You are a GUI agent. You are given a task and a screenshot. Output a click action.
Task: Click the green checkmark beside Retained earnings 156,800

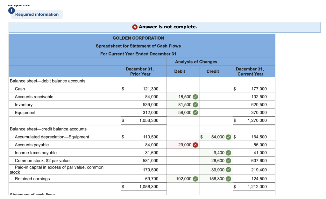[x=228, y=179]
